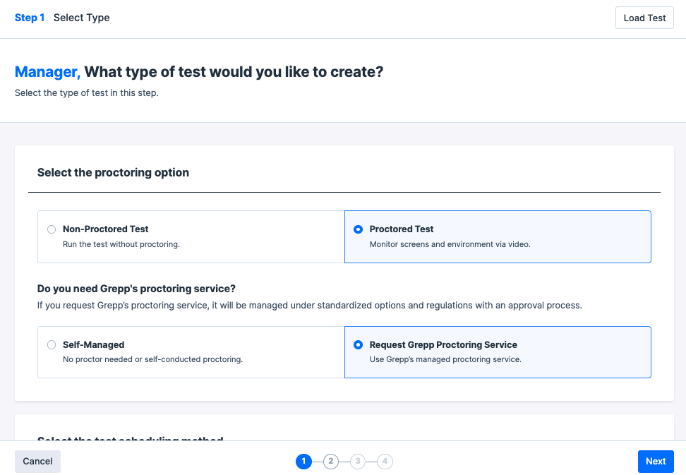Cancel the test creation

(37, 462)
